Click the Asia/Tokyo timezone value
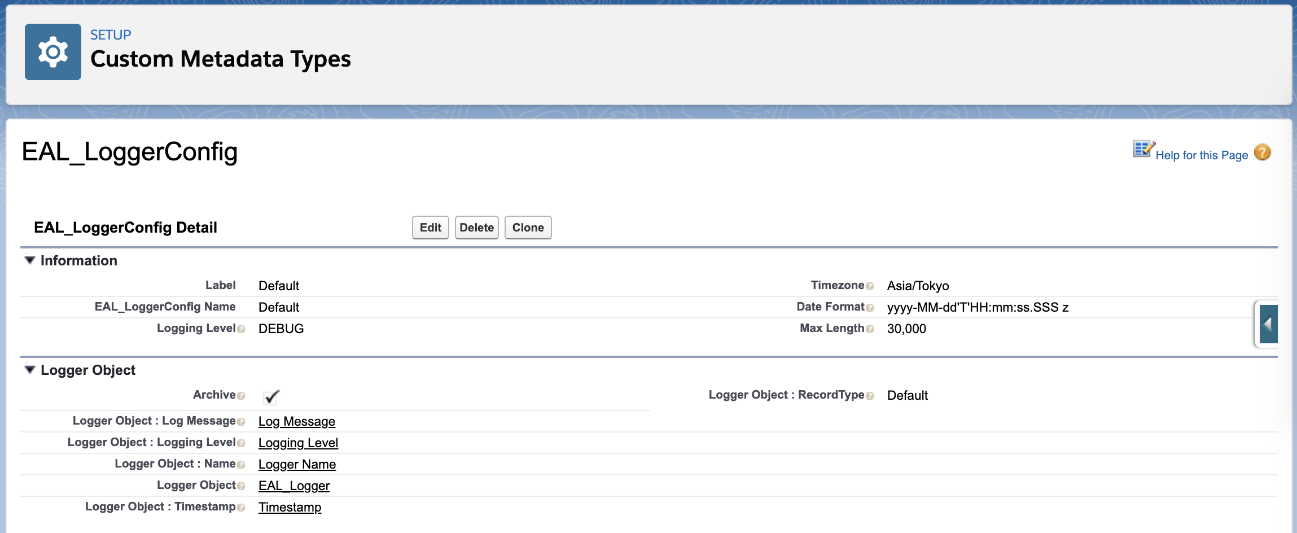Screen dimensions: 1297x533 point(918,286)
